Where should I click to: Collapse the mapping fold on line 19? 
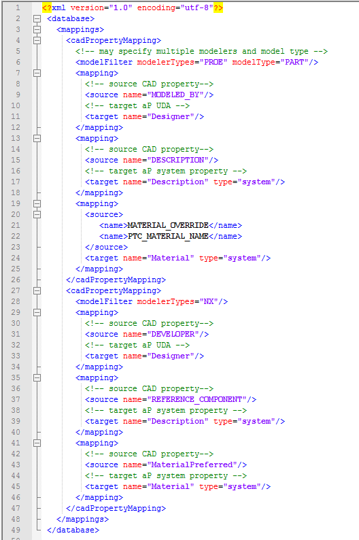click(x=37, y=203)
